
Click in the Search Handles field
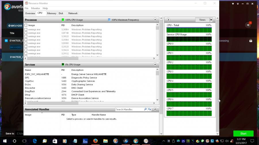[129, 109]
